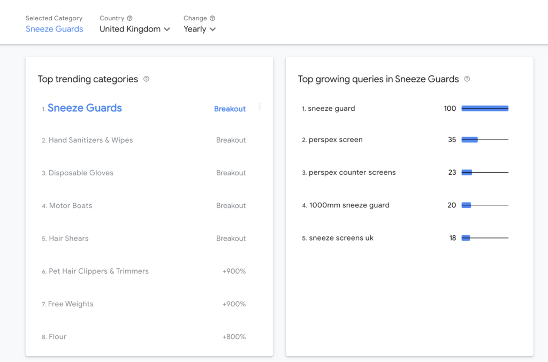This screenshot has width=548, height=362.
Task: Select Sneeze Guards in trending categories list
Action: coord(85,108)
